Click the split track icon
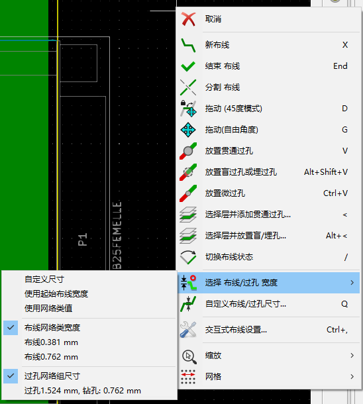Viewport: 363px width, 404px height. pyautogui.click(x=188, y=87)
